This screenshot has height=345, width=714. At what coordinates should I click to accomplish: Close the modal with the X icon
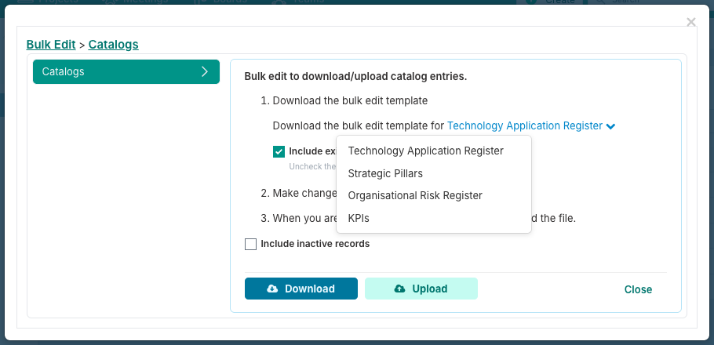691,23
